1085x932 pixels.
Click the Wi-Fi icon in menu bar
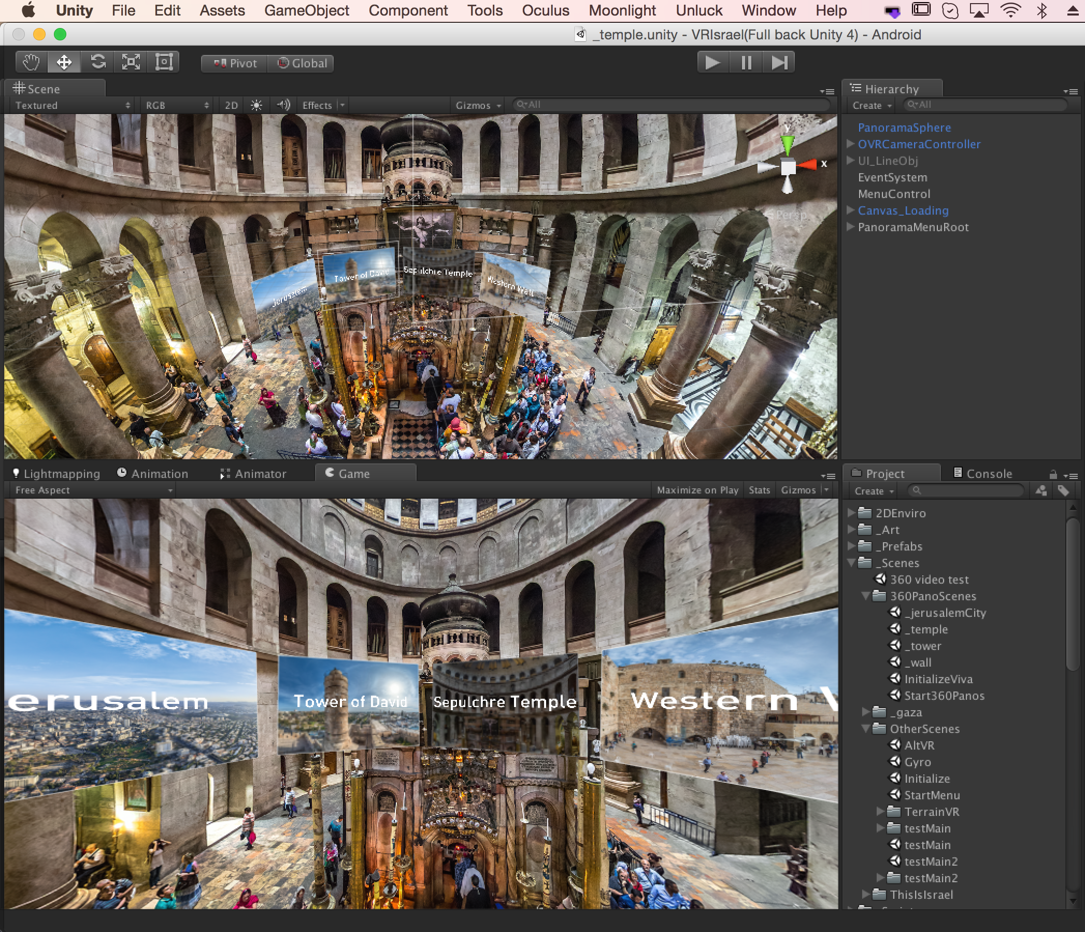point(1010,10)
